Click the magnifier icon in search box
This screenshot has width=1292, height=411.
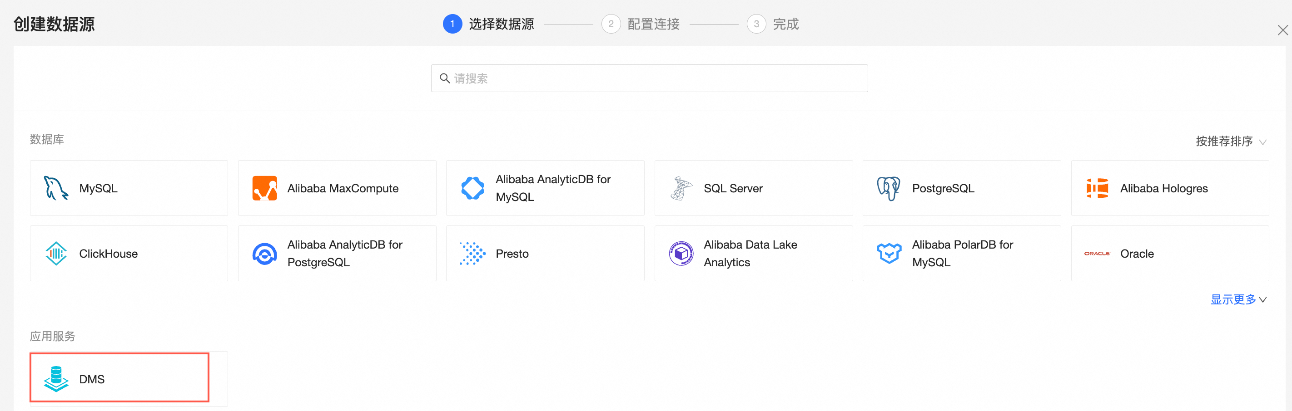point(444,78)
